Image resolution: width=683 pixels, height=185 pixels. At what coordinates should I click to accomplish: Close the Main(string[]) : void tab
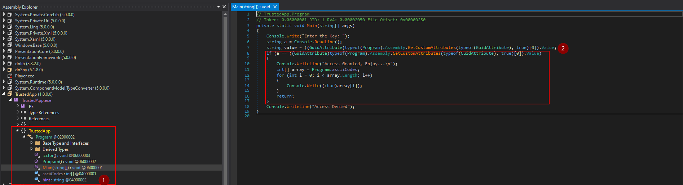click(x=275, y=7)
